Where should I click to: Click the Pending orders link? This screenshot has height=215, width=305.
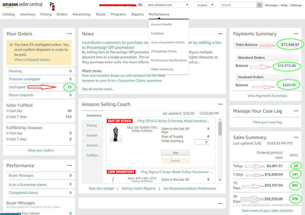pyautogui.click(x=15, y=71)
